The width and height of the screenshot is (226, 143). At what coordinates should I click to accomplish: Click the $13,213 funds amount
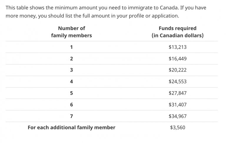click(177, 47)
